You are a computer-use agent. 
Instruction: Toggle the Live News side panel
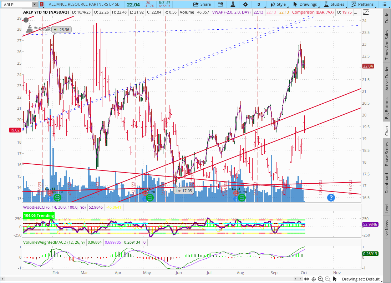pos(387,229)
